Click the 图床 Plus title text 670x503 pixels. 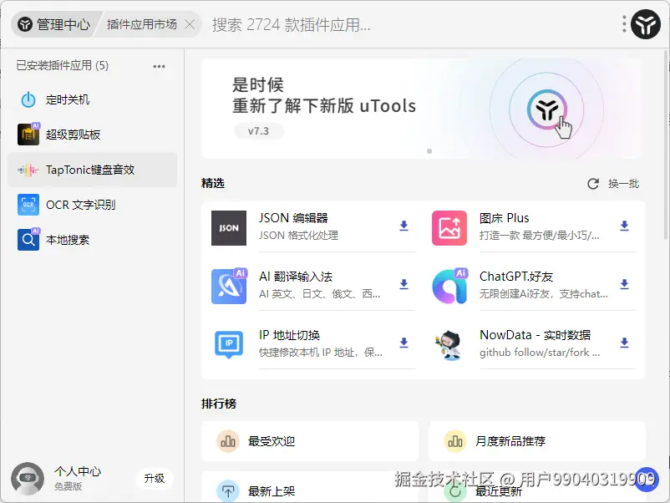click(x=505, y=218)
